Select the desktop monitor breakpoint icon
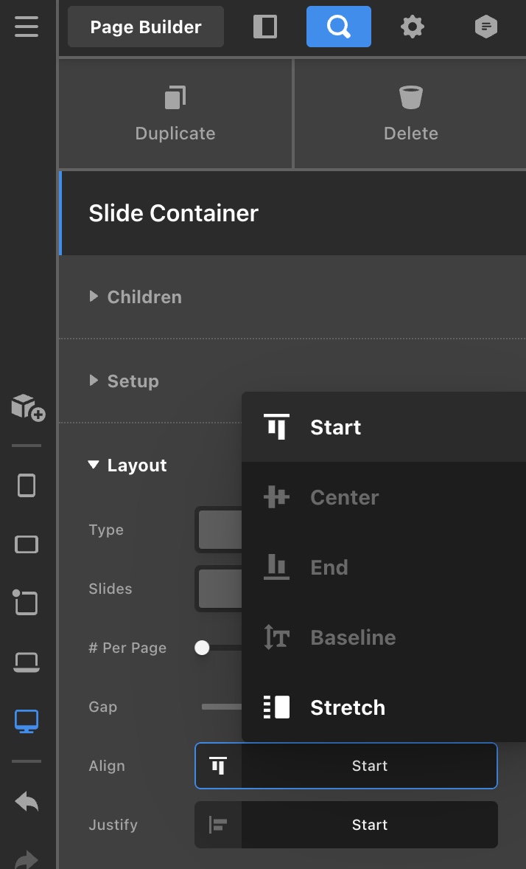The width and height of the screenshot is (526, 869). click(x=27, y=721)
